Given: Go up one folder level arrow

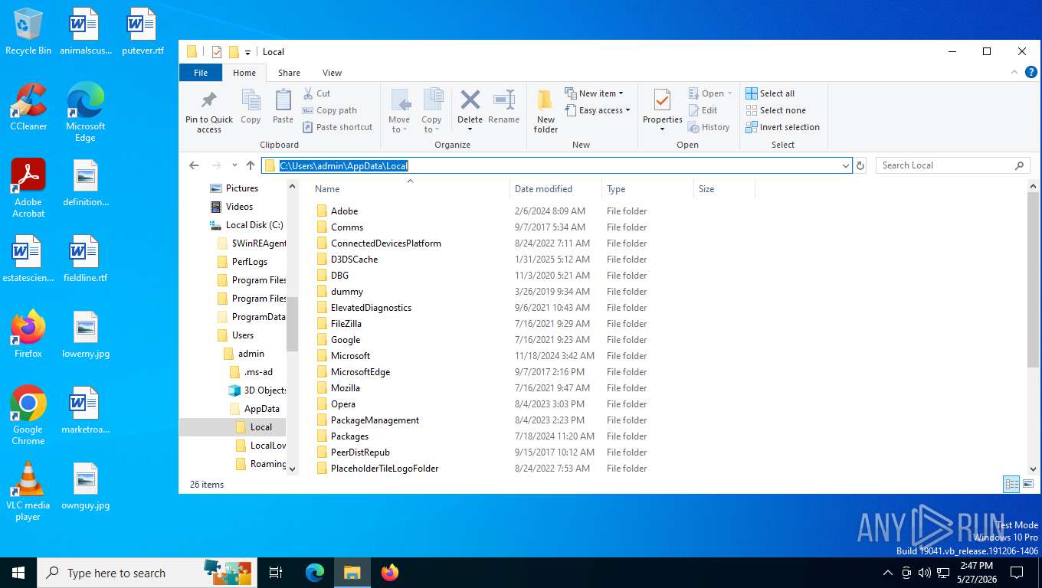Looking at the screenshot, I should (251, 165).
